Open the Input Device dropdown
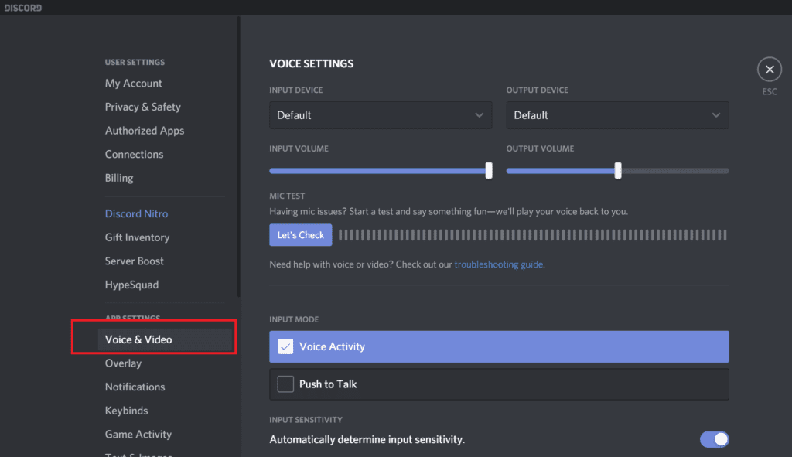The width and height of the screenshot is (792, 457). coord(380,114)
